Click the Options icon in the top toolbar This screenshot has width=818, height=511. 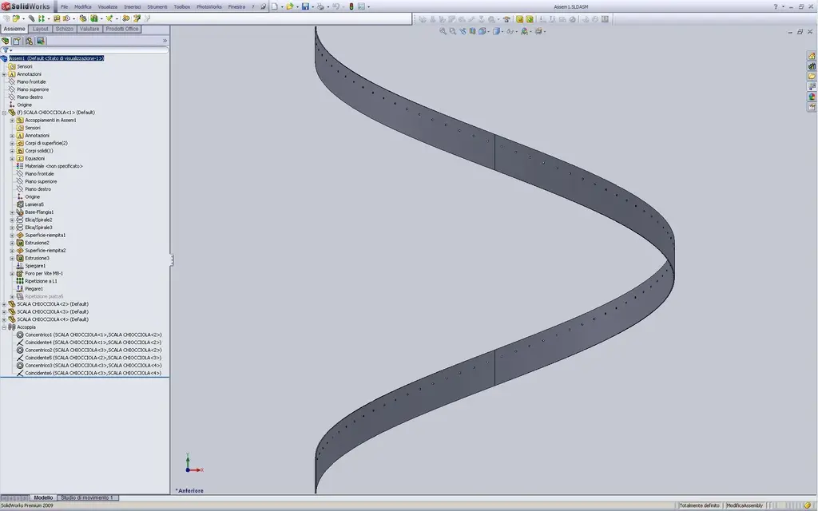[x=361, y=6]
